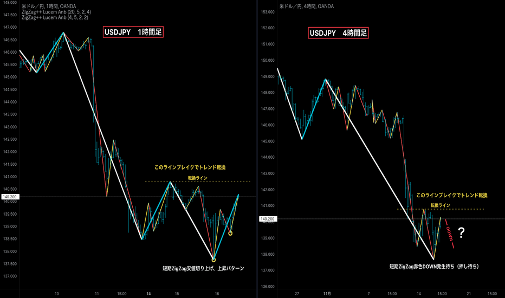The width and height of the screenshot is (505, 298).
Task: Click the 138.000 price on 4-hour axis
Action: [268, 254]
